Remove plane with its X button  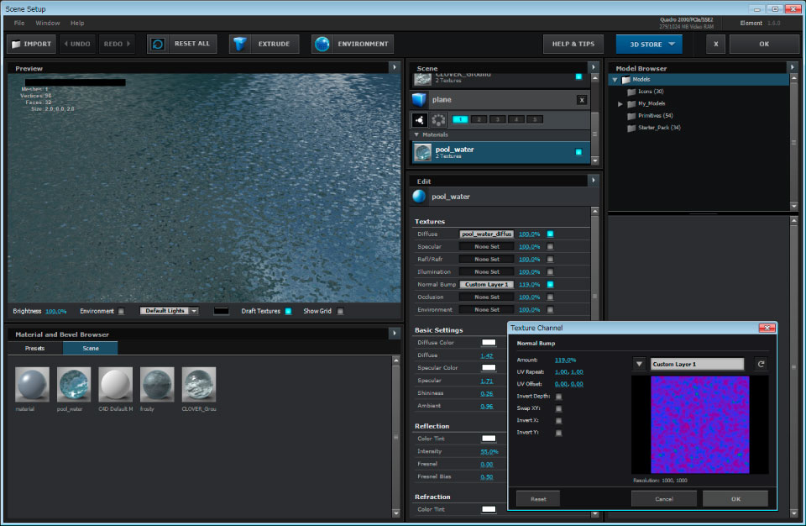click(582, 100)
